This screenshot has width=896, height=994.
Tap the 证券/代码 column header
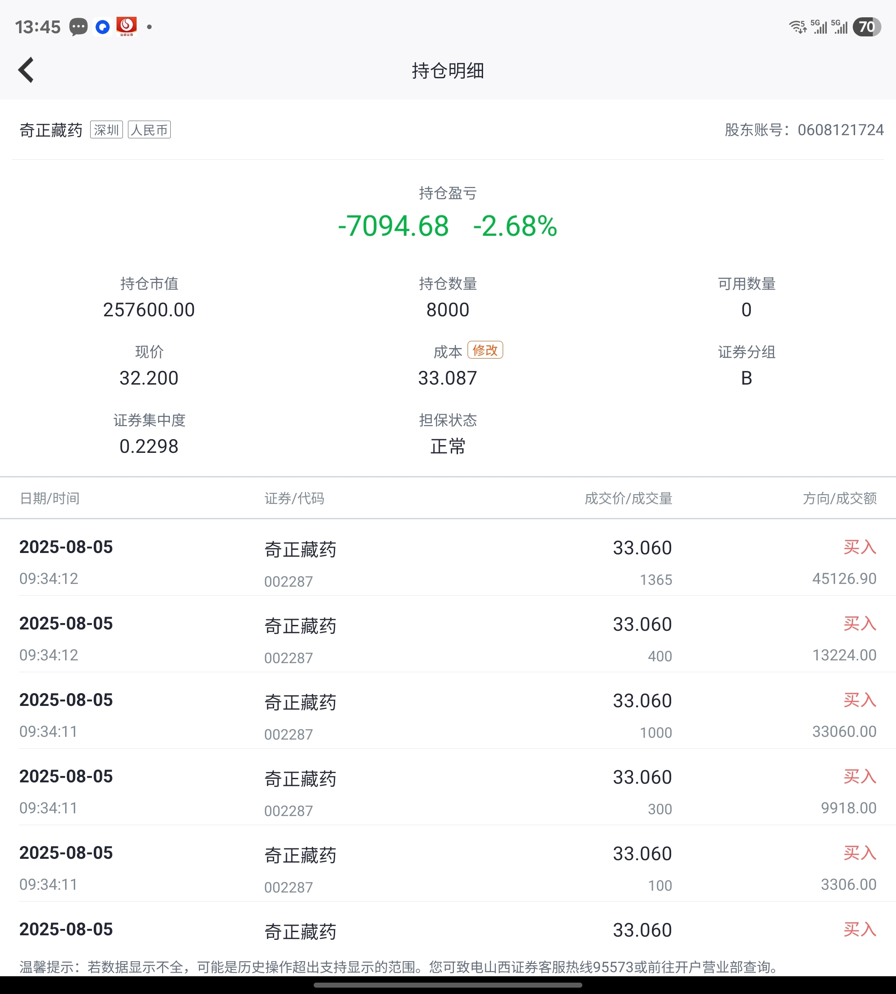pyautogui.click(x=295, y=498)
